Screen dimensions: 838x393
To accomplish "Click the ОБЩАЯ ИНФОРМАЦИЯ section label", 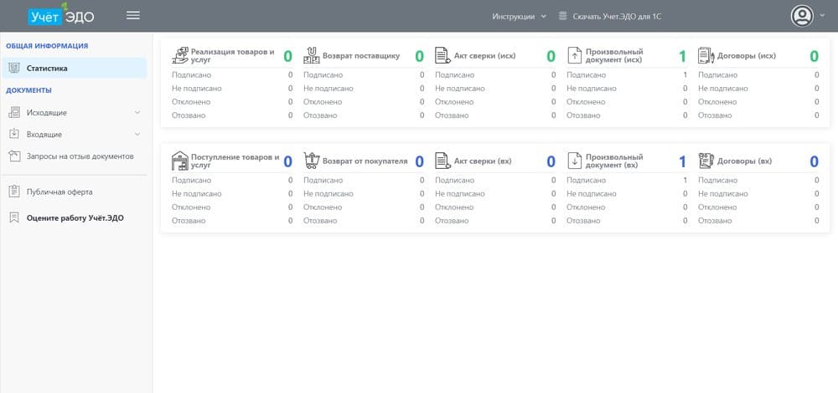I will [47, 46].
